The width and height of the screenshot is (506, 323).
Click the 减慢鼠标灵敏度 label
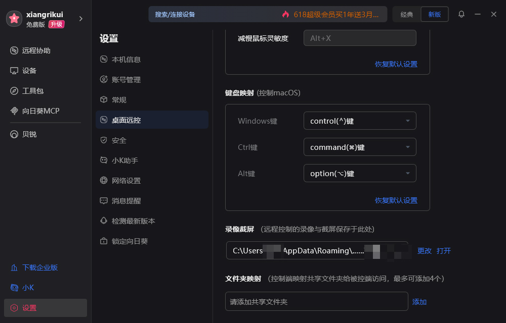pyautogui.click(x=263, y=38)
